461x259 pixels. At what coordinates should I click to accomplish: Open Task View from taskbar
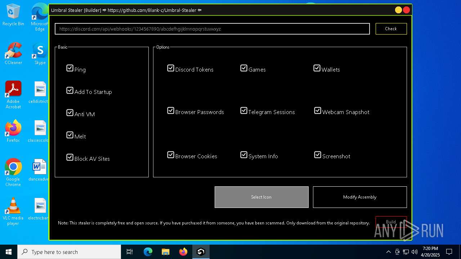pyautogui.click(x=130, y=252)
